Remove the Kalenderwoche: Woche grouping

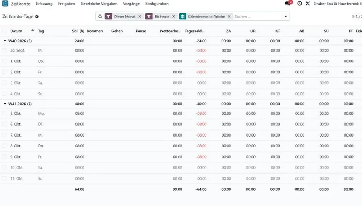[x=229, y=17]
